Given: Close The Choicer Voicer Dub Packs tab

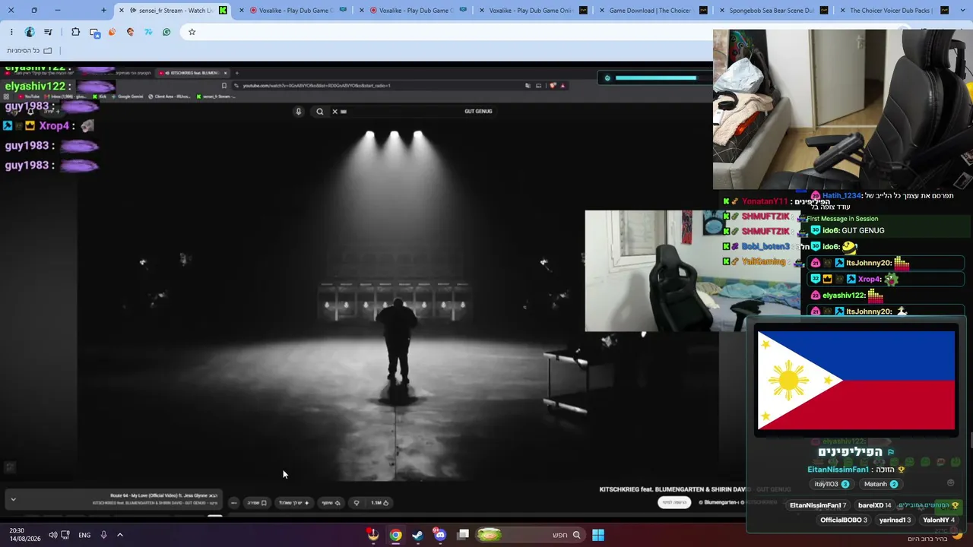Looking at the screenshot, I should 841,11.
